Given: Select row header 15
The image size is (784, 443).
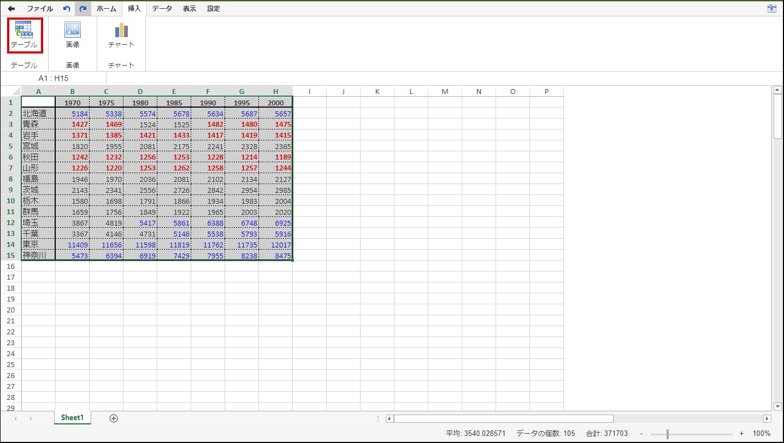Looking at the screenshot, I should coord(11,255).
